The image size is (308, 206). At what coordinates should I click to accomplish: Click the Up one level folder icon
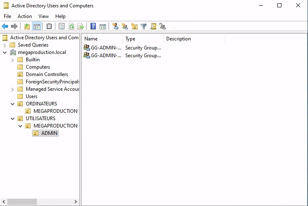27,27
